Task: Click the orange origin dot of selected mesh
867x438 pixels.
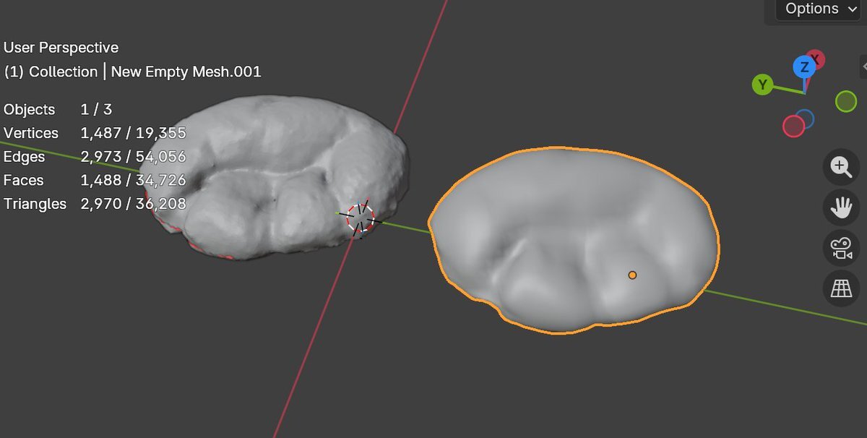Action: coord(632,275)
